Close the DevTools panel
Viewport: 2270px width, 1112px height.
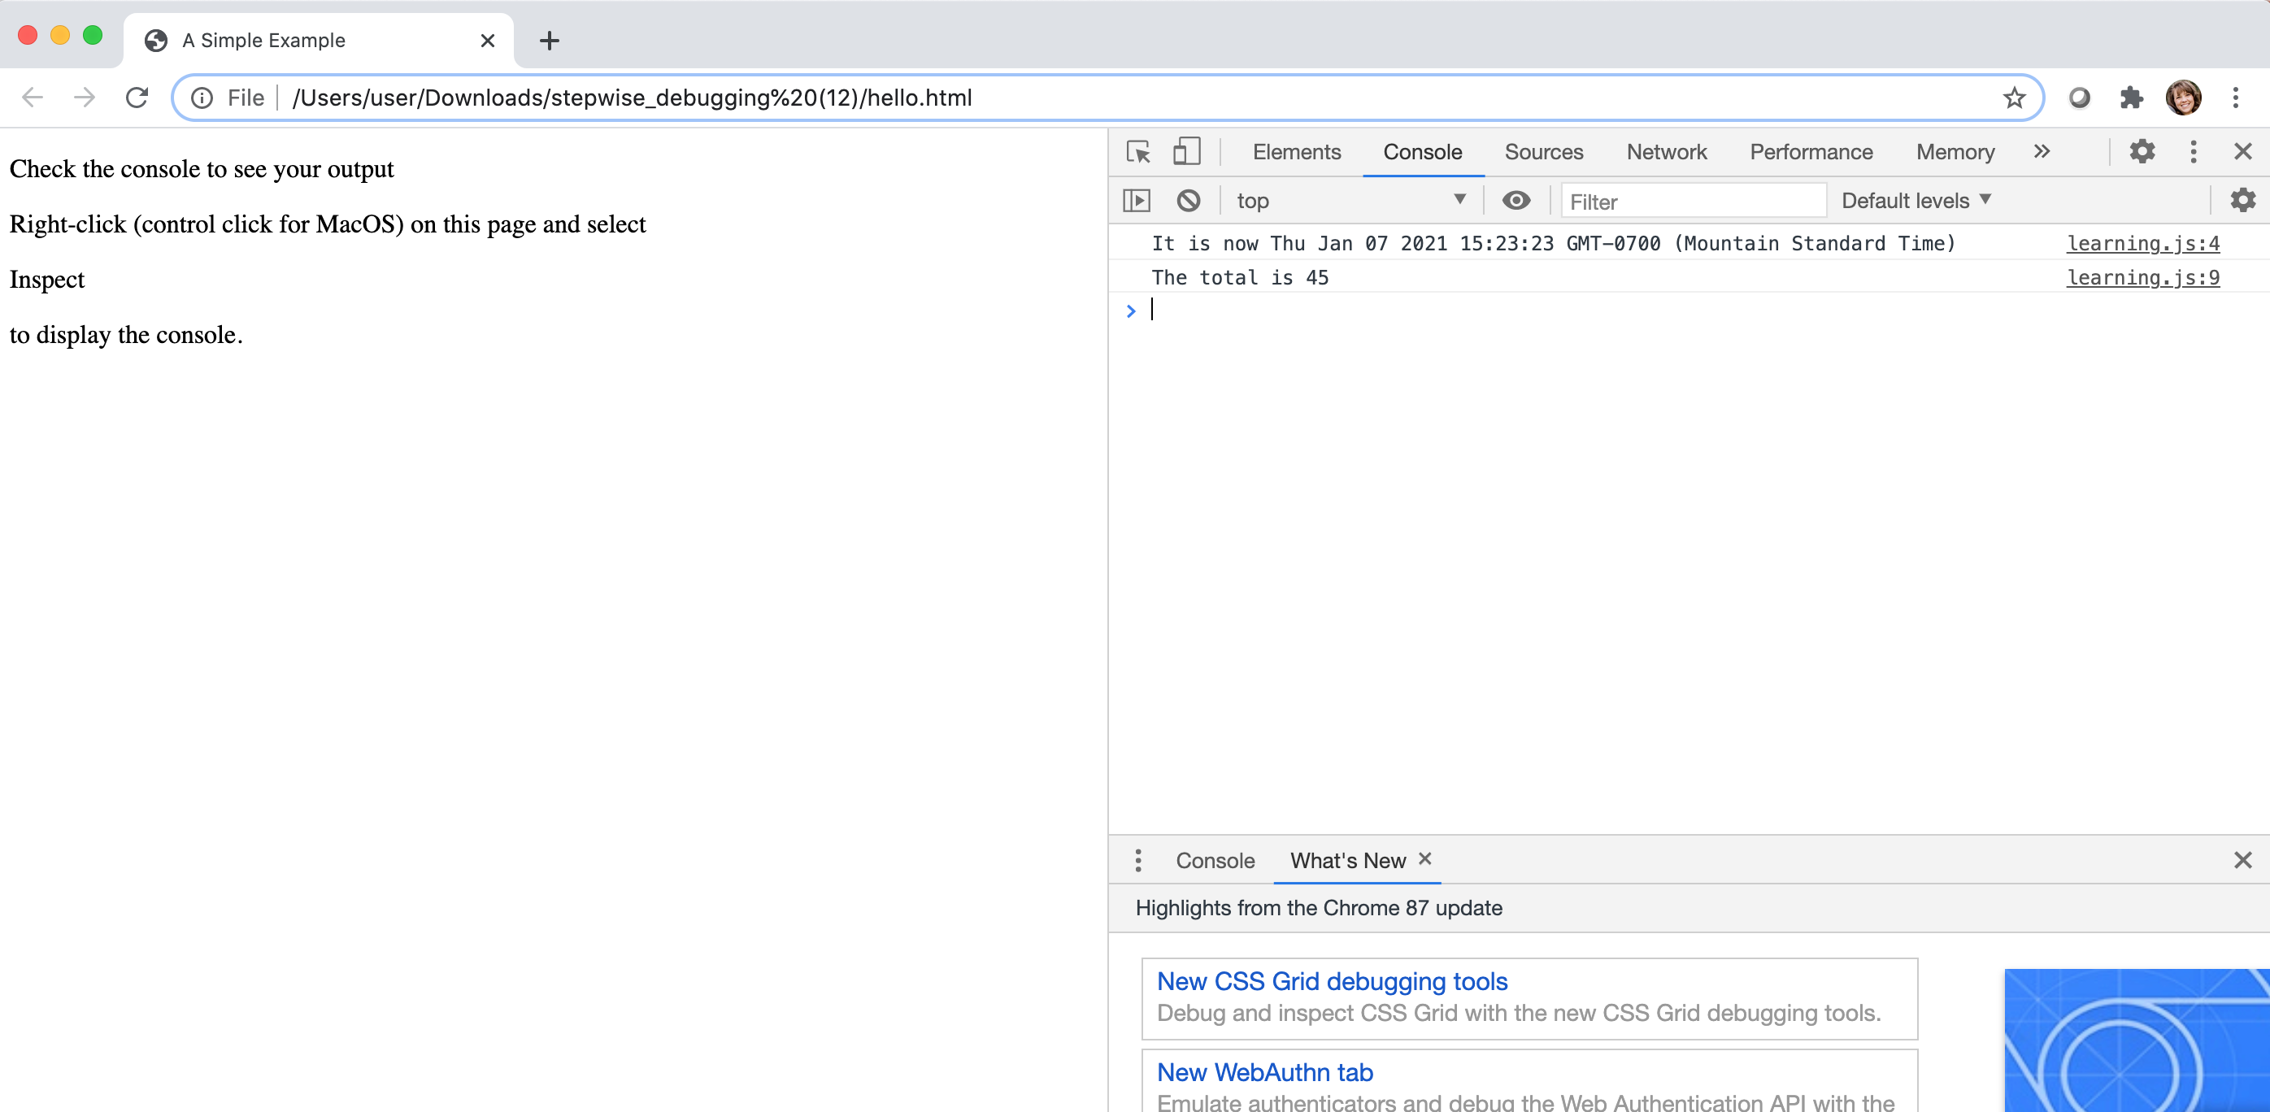tap(2242, 151)
